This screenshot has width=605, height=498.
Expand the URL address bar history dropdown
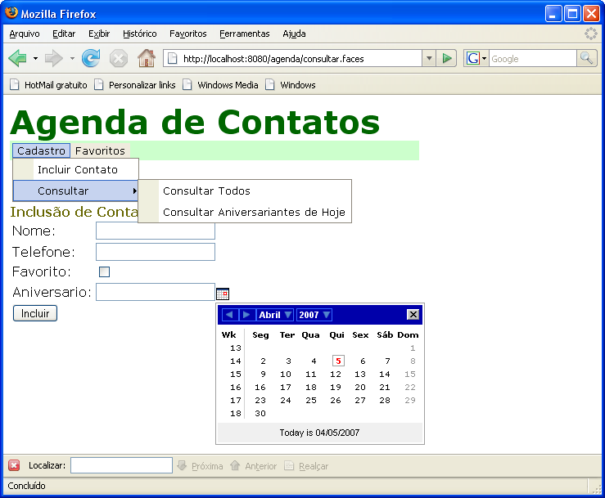click(429, 58)
